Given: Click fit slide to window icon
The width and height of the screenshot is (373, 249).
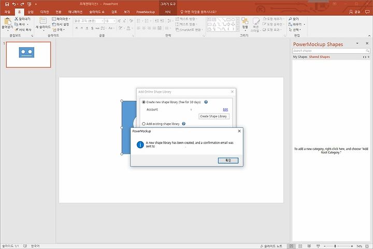Looking at the screenshot, I should 367,246.
